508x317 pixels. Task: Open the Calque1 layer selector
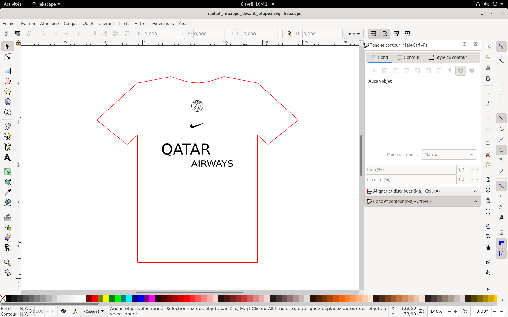tap(94, 311)
